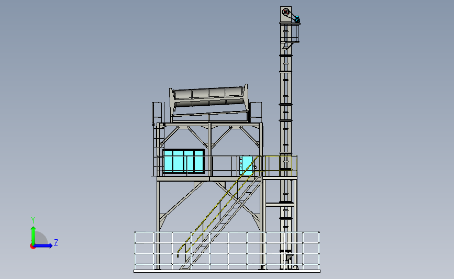Select the base slab under the structure
Viewport: 454px width, 279px height.
[227, 271]
